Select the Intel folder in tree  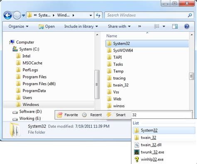pos(23,56)
